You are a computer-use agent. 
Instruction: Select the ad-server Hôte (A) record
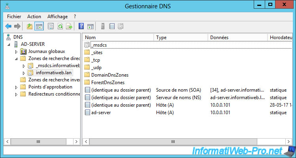pos(100,113)
